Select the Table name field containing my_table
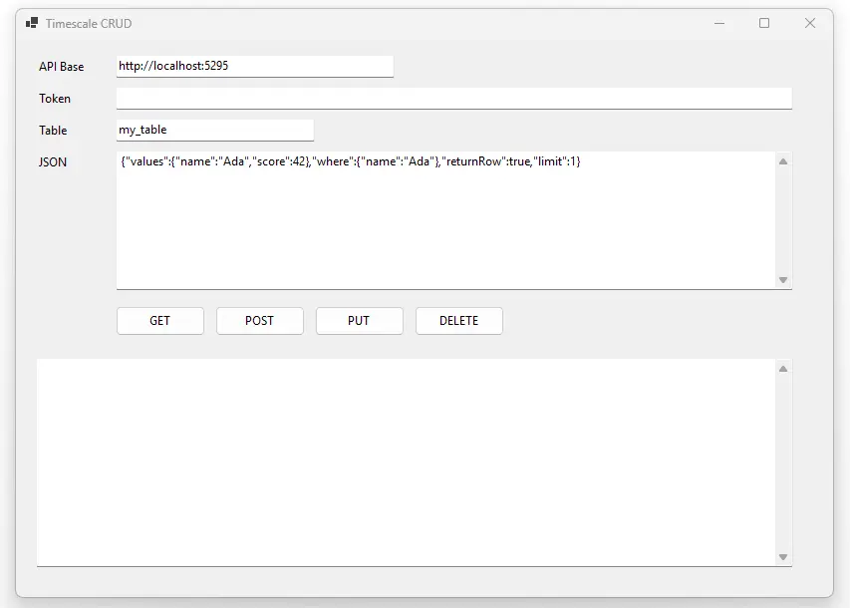Viewport: 850px width, 608px height. pos(214,130)
